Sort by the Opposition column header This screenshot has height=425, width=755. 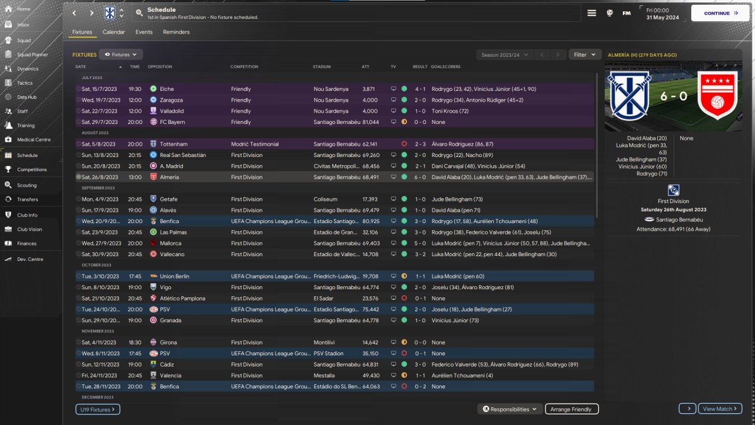160,67
